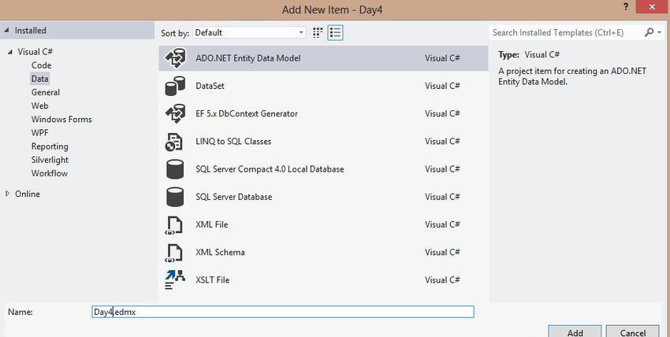Click the EF 5.x DbContext Generator icon

click(175, 114)
